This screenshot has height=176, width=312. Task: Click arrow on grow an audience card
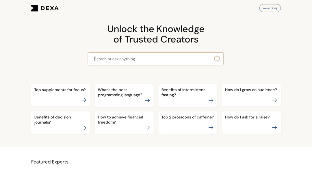pyautogui.click(x=275, y=100)
